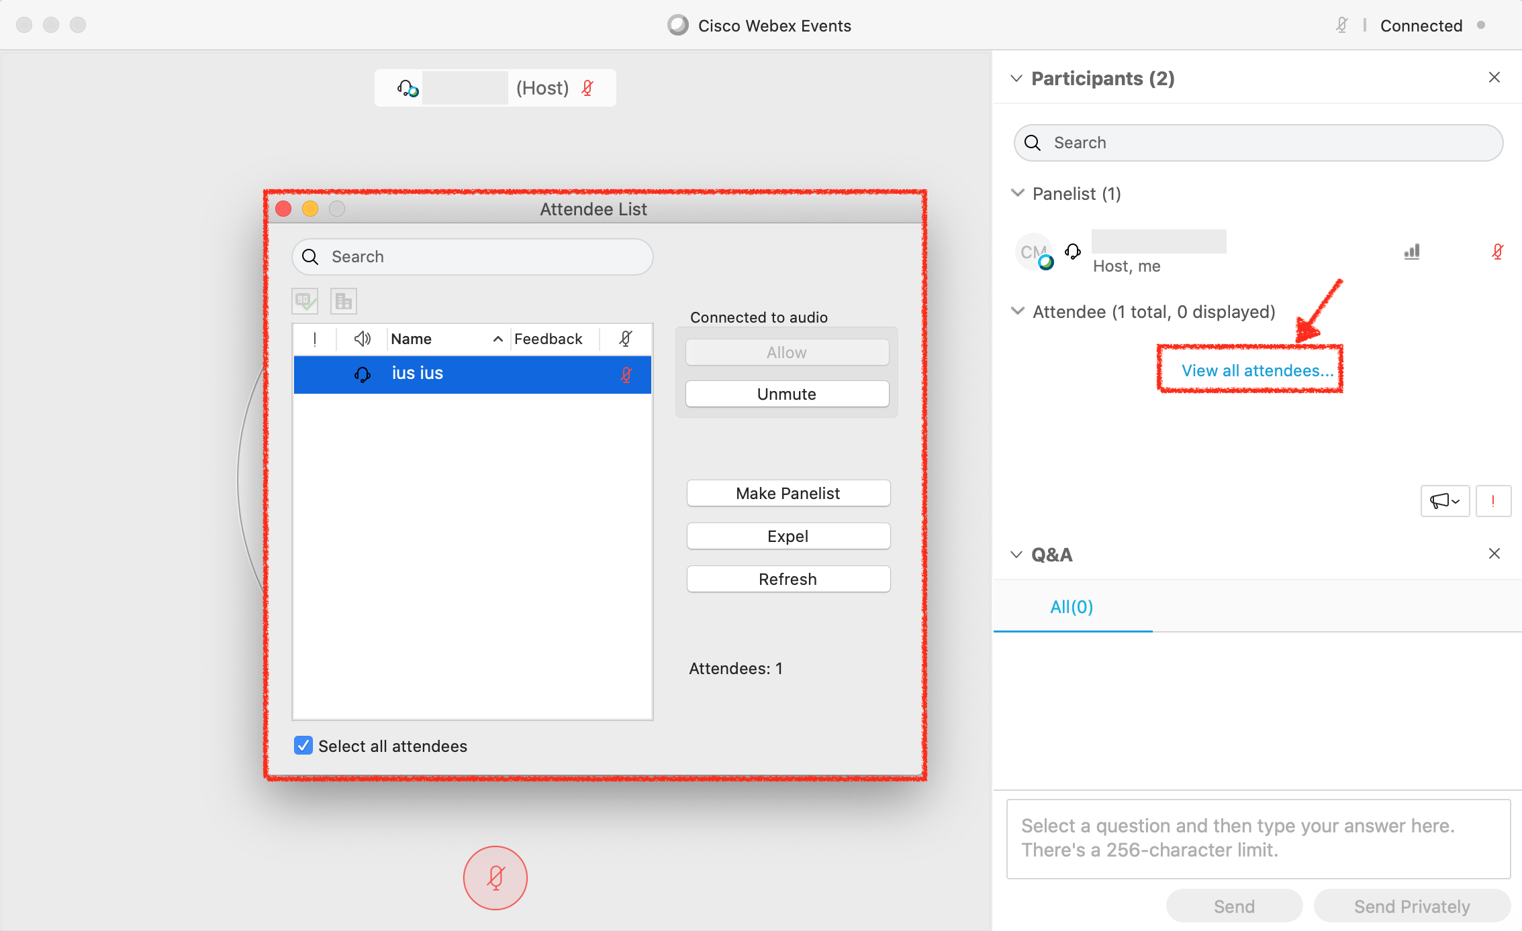This screenshot has height=931, width=1522.
Task: Click the panelist CM avatar
Action: click(x=1034, y=252)
